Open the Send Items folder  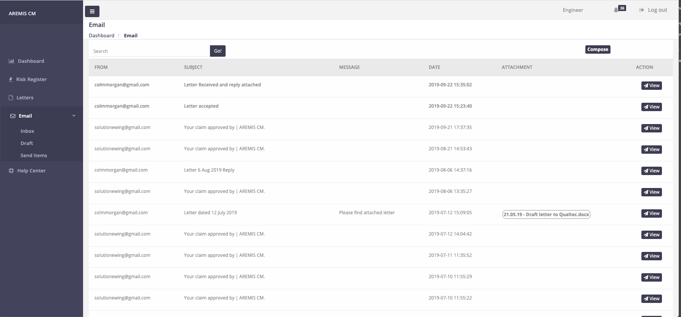click(34, 155)
